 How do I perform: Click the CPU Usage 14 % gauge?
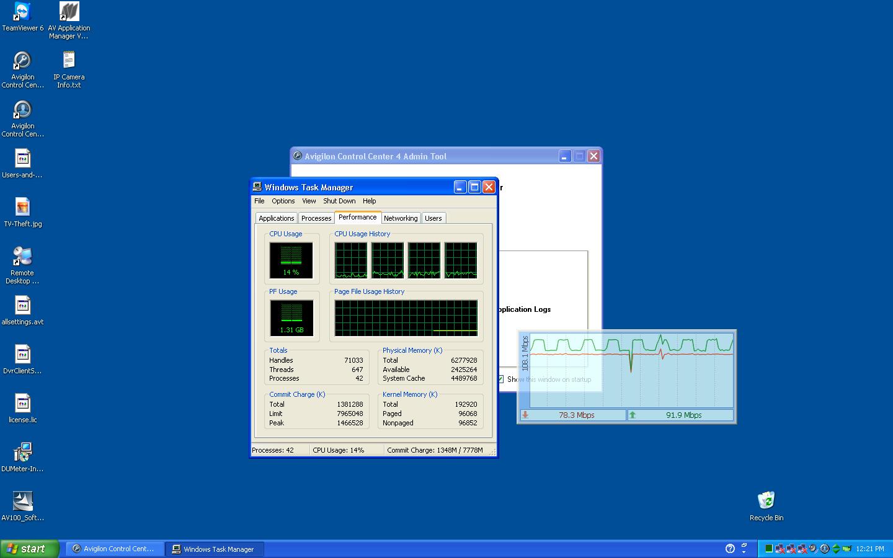[291, 260]
